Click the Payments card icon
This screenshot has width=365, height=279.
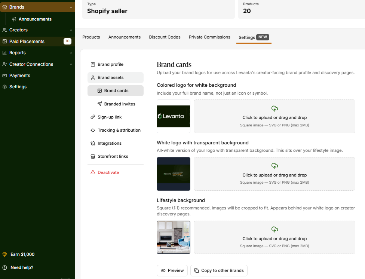pos(4,76)
